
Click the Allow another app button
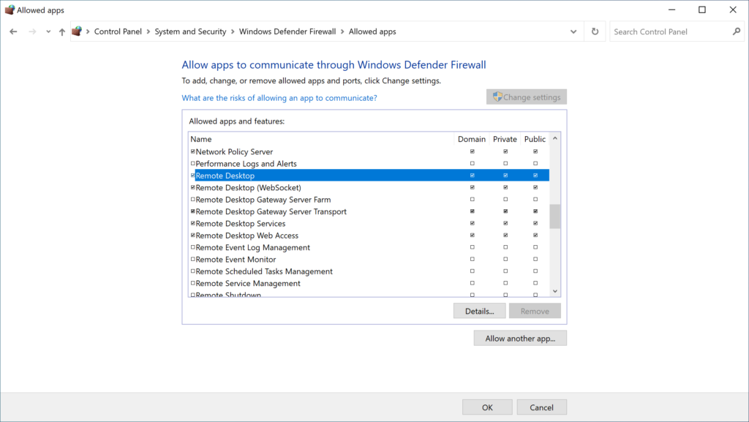[520, 337]
